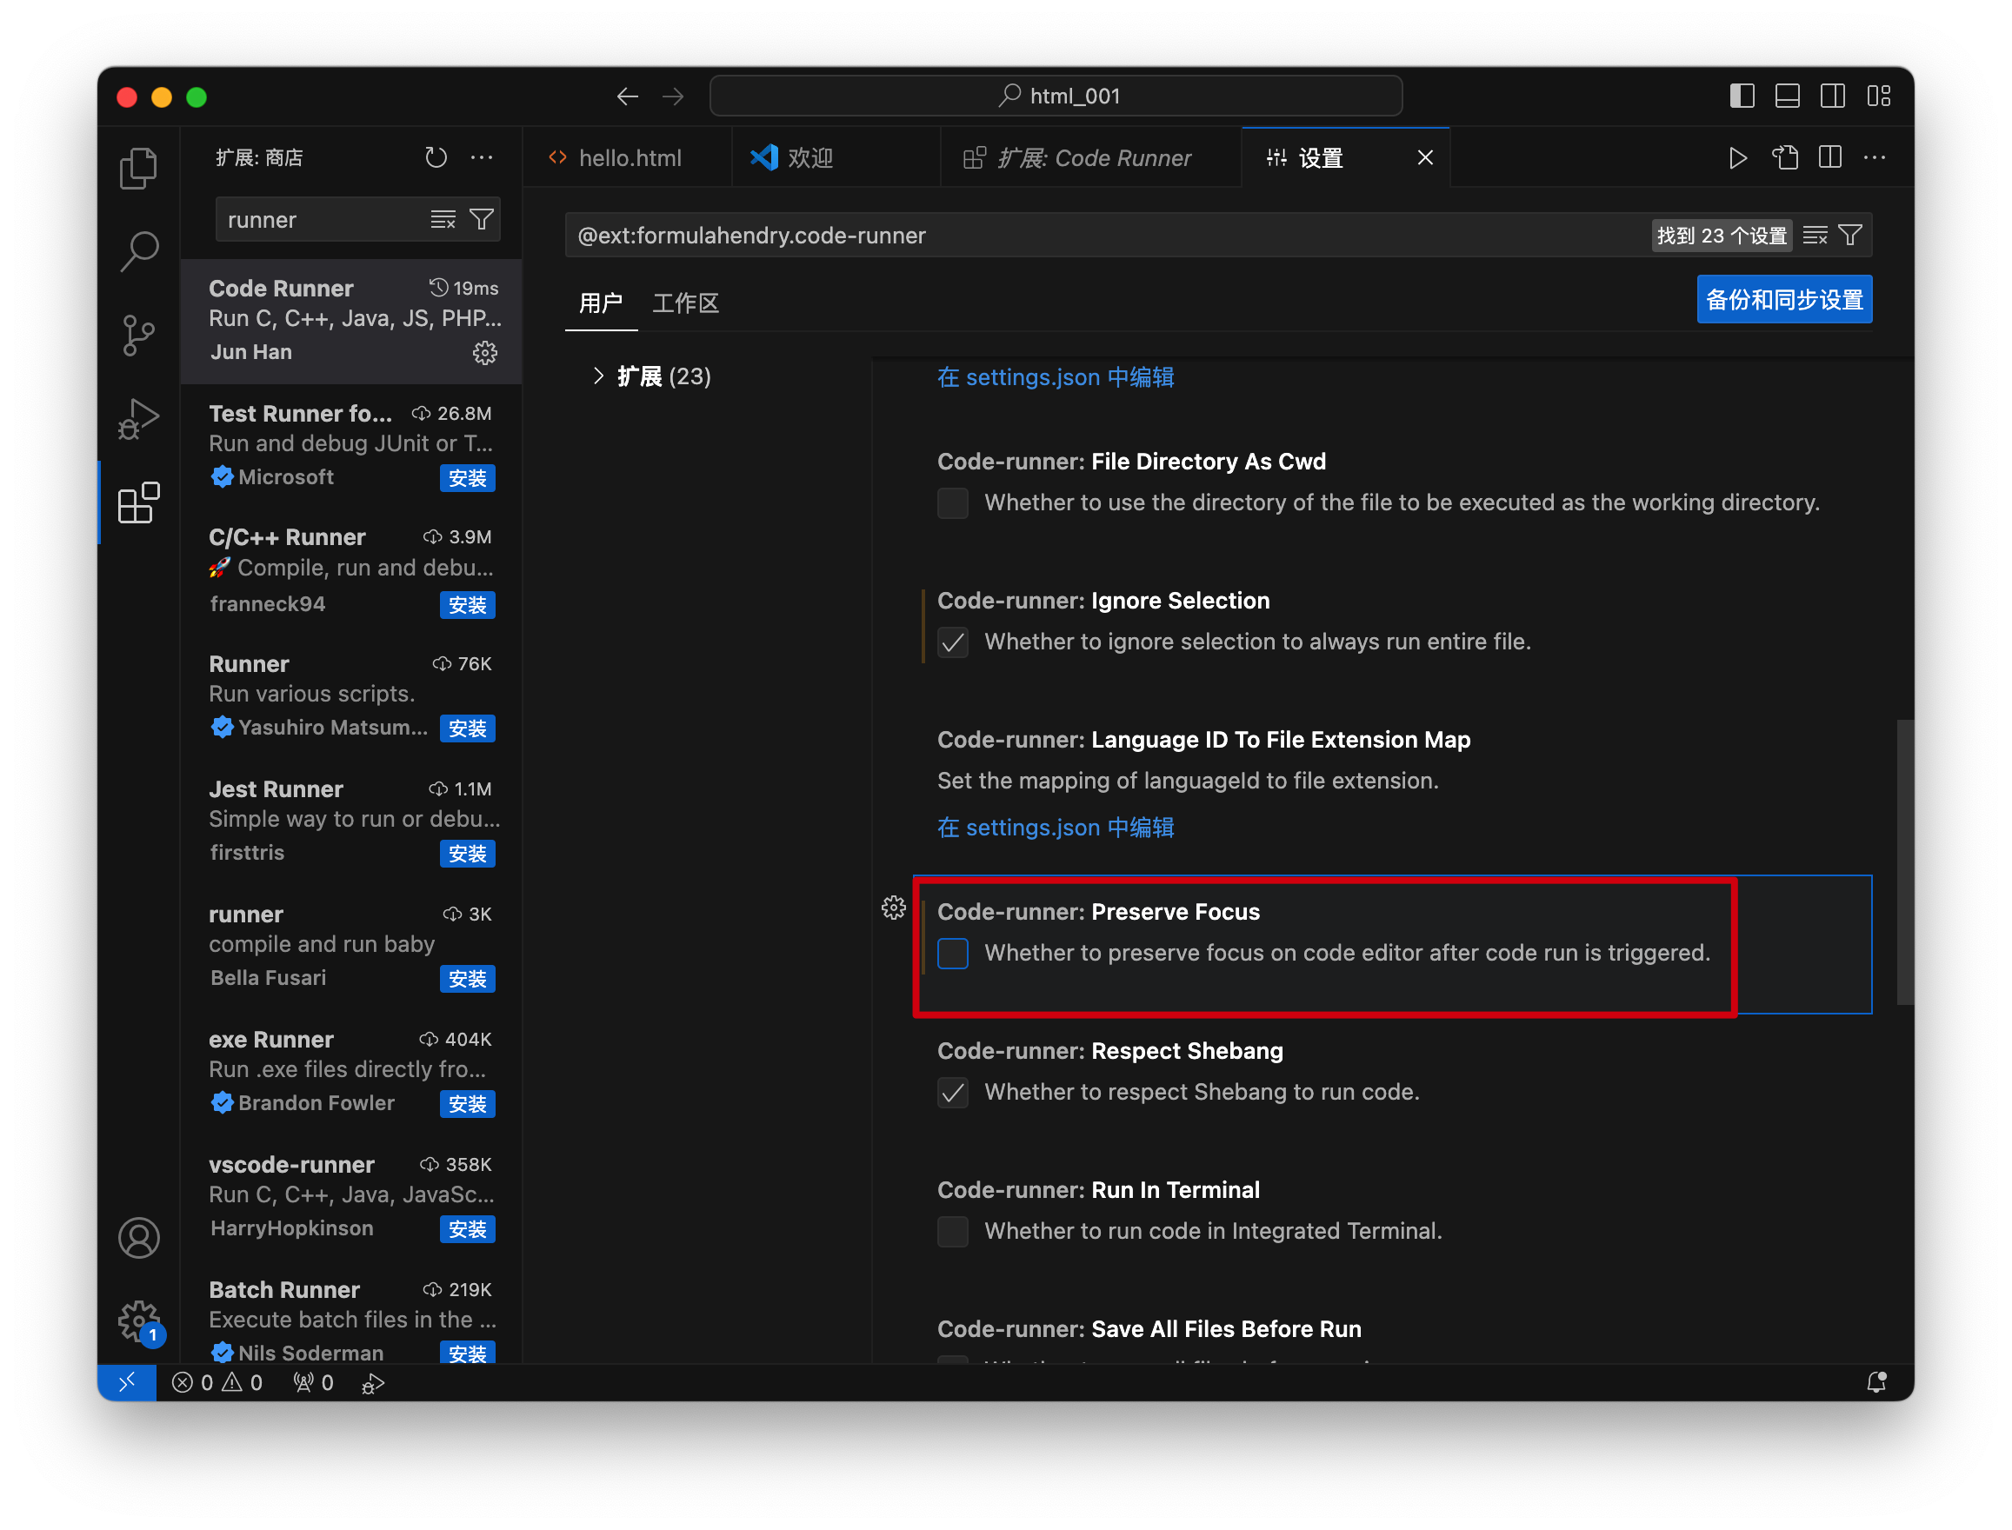
Task: Open Code Runner's manage gear icon
Action: pyautogui.click(x=484, y=352)
